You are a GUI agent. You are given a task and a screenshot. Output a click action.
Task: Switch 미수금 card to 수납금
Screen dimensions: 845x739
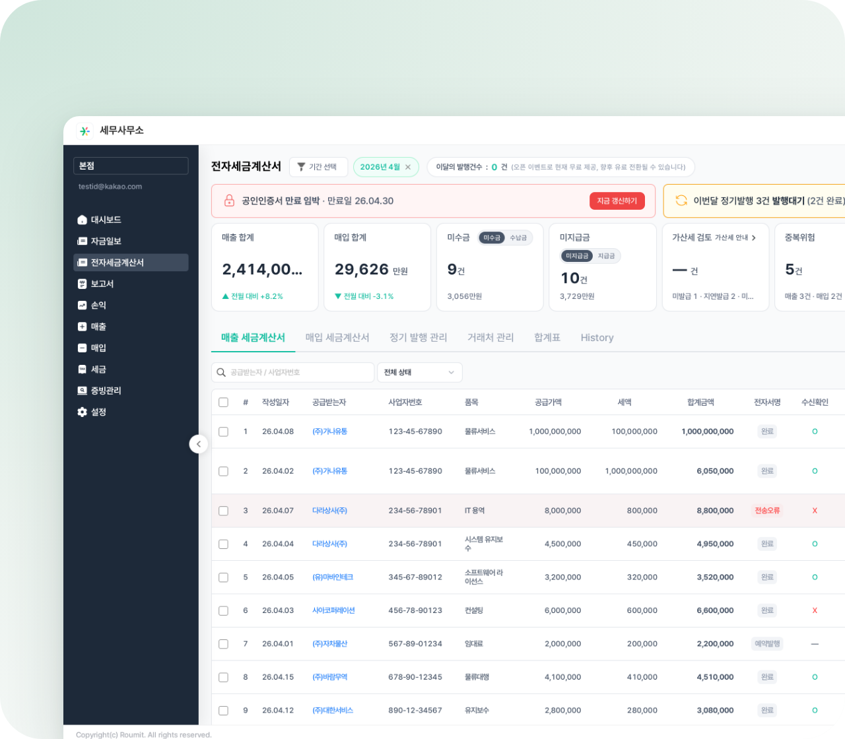pos(518,238)
